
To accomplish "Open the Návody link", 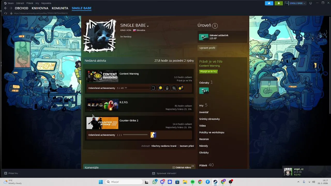I will tap(204, 146).
